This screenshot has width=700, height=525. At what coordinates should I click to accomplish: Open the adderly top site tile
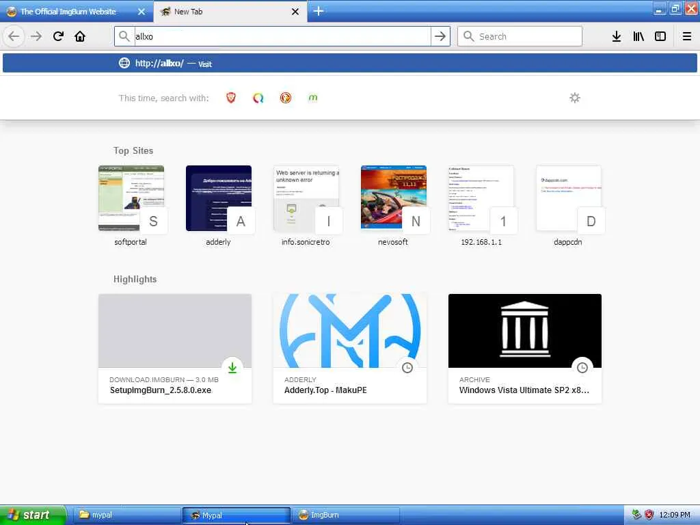218,206
